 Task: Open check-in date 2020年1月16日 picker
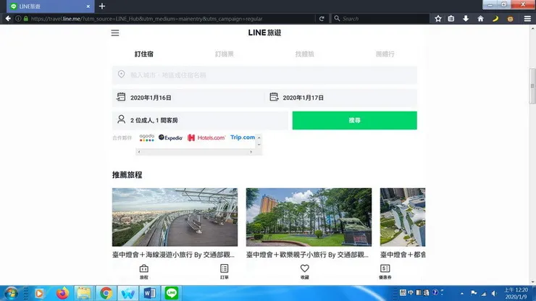coord(188,98)
